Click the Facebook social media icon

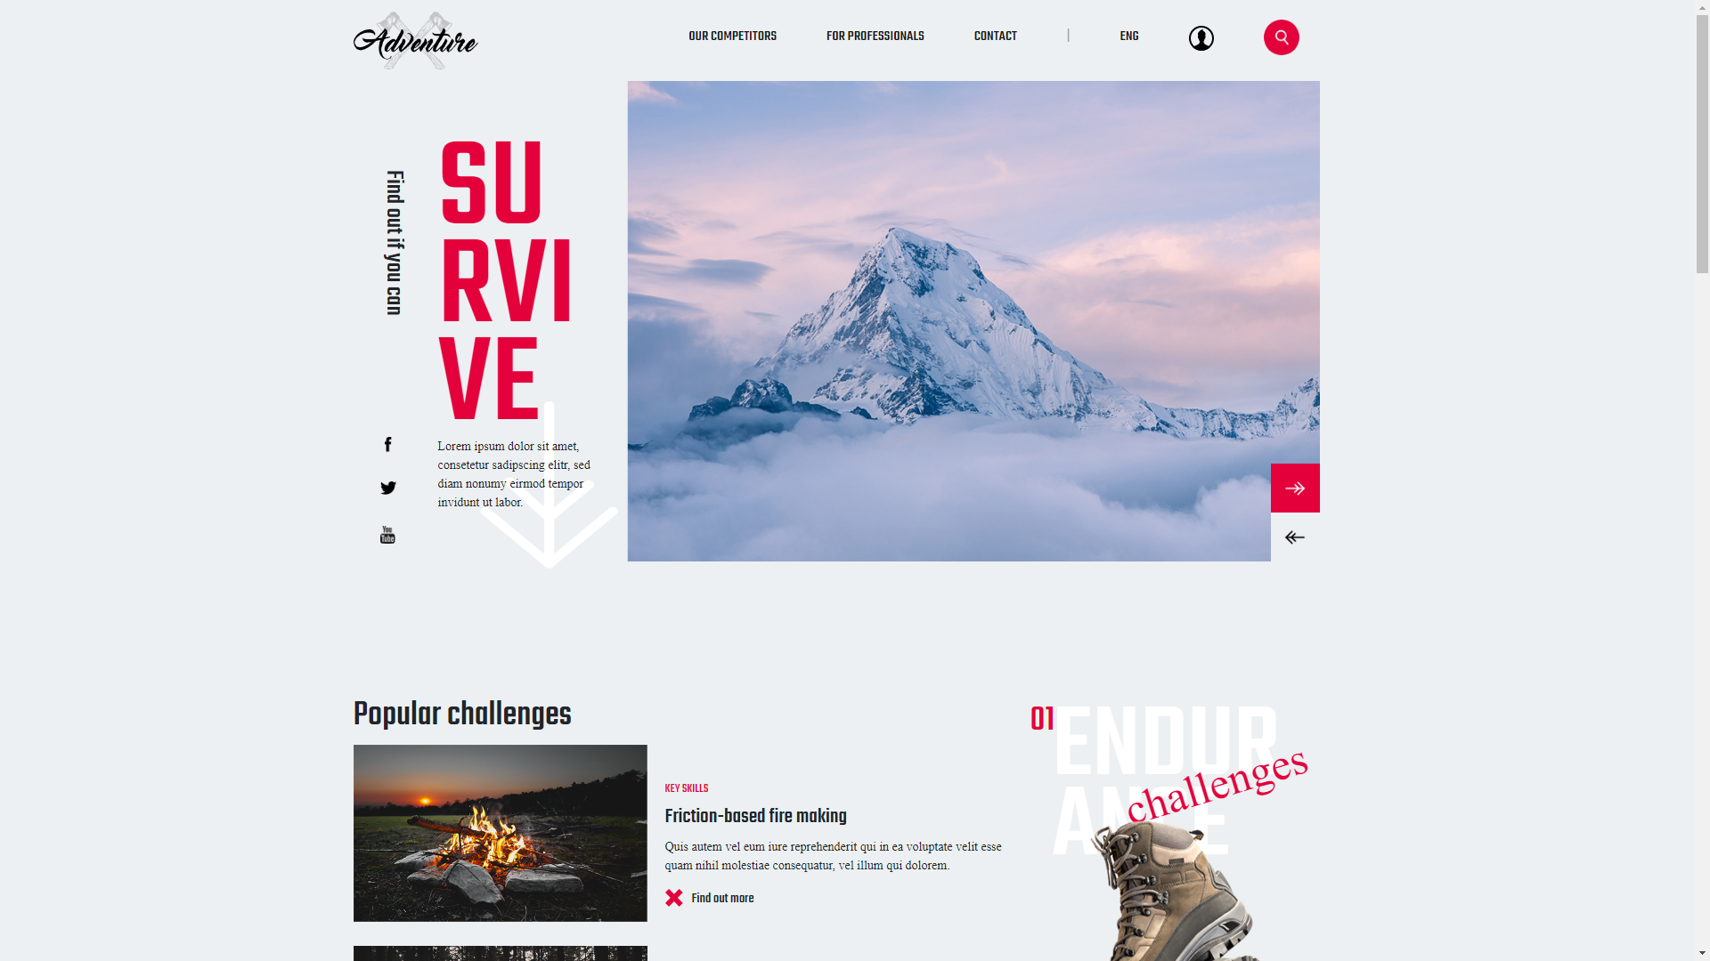387,442
